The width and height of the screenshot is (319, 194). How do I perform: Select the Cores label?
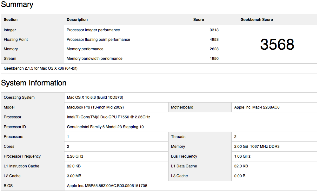[x=9, y=147]
